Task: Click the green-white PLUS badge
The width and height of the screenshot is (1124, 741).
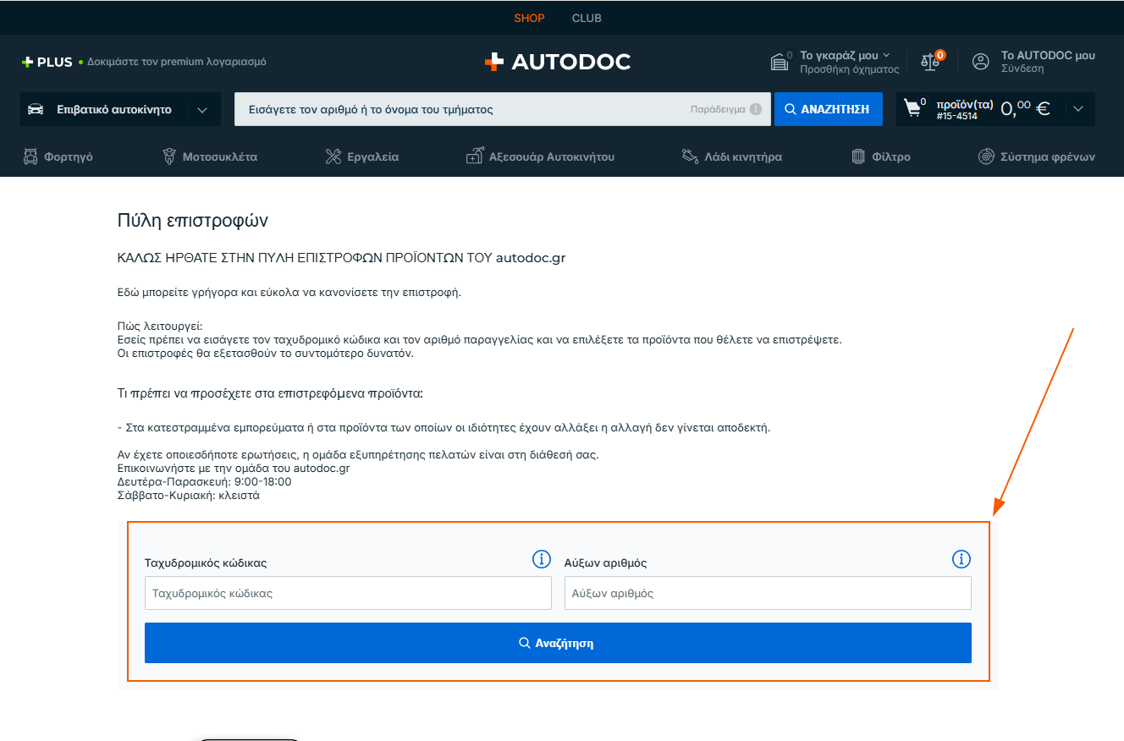Action: tap(47, 62)
